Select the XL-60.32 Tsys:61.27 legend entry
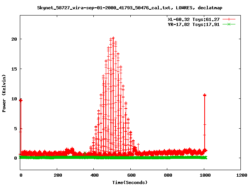 194,19
